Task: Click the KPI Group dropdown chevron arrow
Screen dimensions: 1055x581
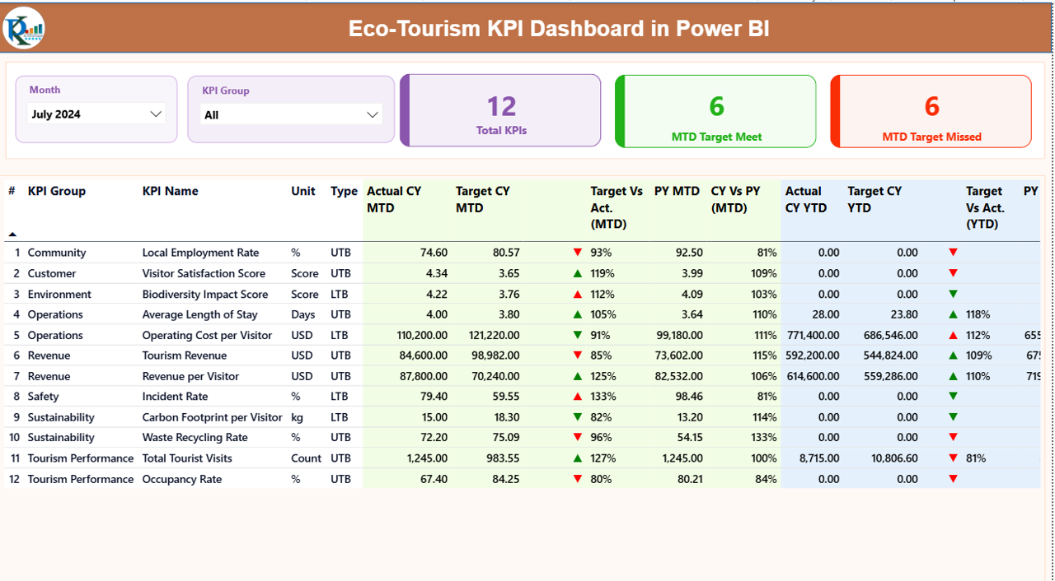Action: [372, 114]
